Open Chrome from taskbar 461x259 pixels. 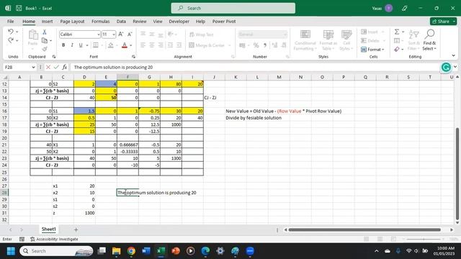point(131,251)
